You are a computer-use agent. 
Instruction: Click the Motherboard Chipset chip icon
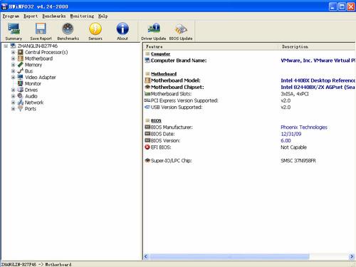point(147,87)
